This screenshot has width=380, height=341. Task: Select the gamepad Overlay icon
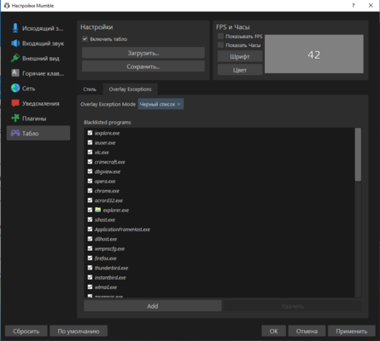point(15,133)
